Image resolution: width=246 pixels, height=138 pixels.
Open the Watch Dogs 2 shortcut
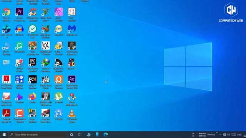pyautogui.click(x=46, y=46)
